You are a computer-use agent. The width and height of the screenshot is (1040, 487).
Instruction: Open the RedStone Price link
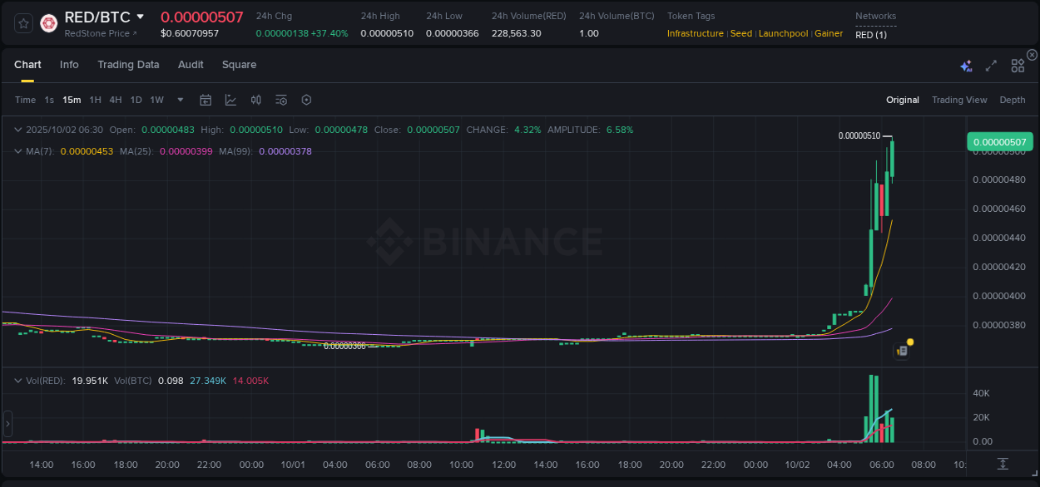101,33
